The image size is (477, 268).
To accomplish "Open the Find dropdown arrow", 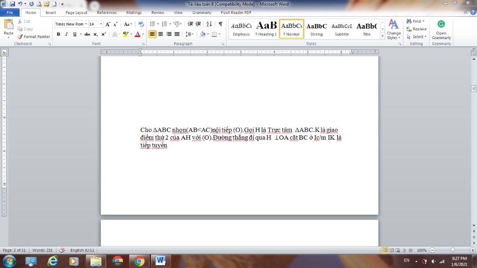I will pyautogui.click(x=423, y=21).
